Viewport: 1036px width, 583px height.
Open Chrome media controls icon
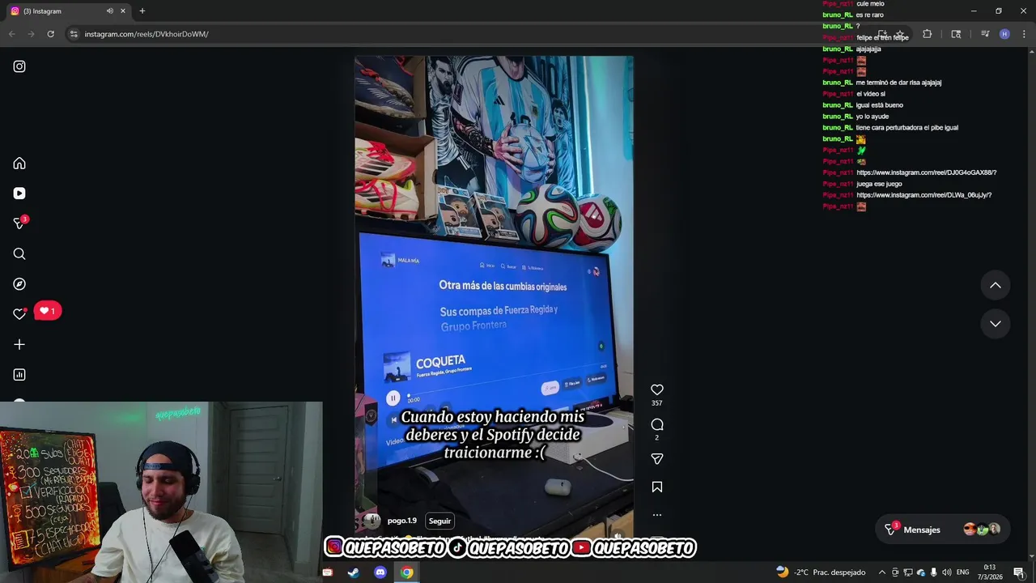(985, 34)
